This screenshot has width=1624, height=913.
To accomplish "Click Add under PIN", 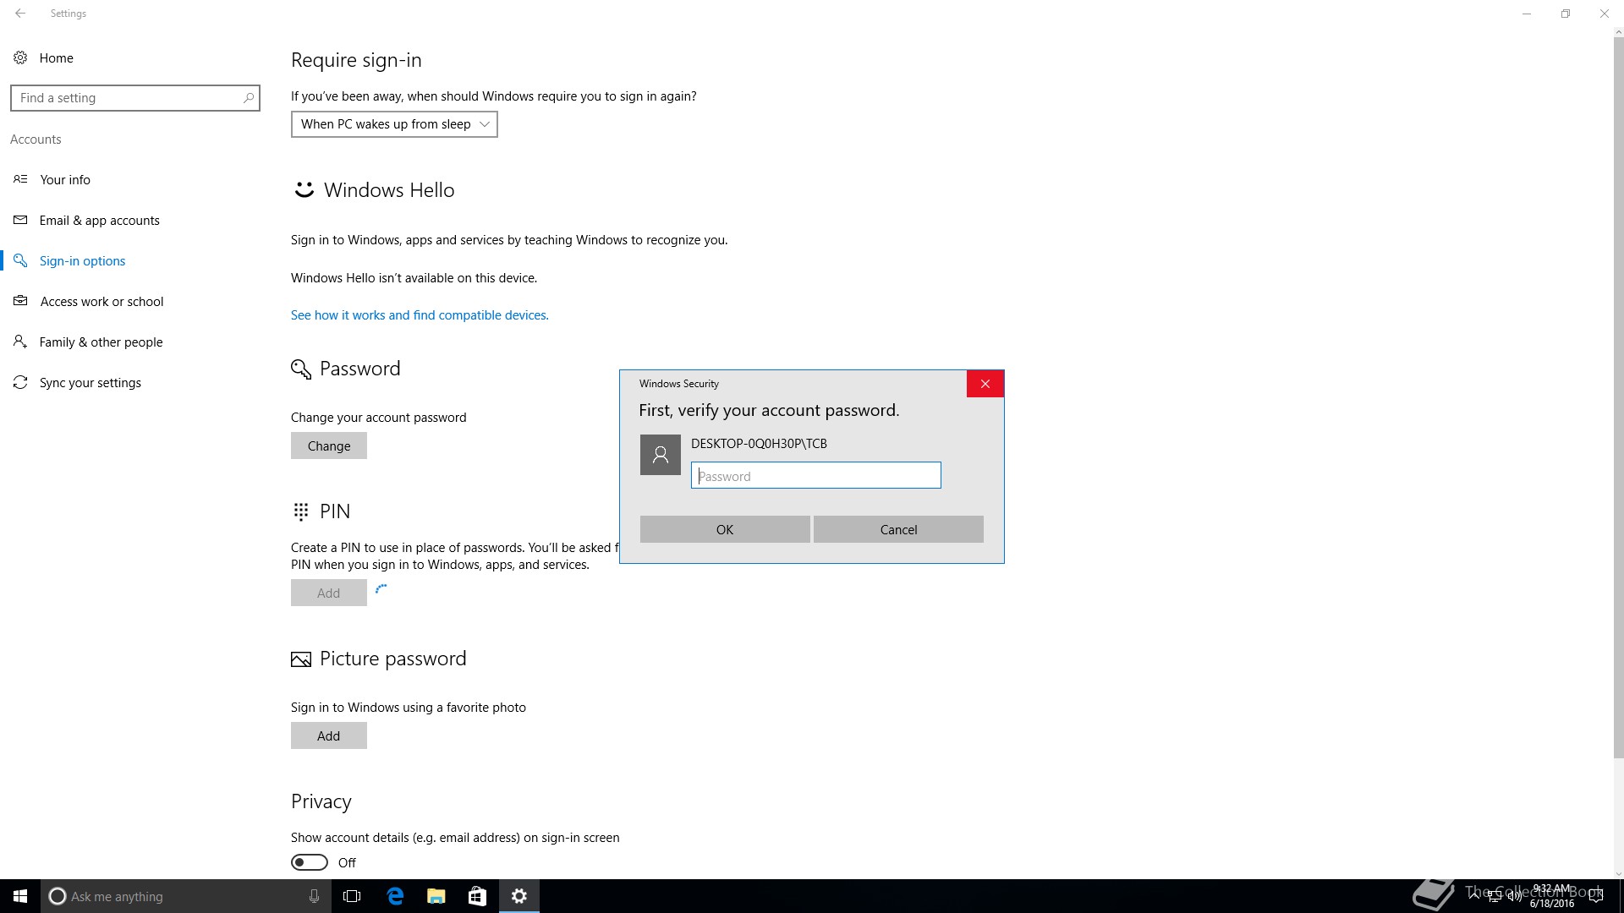I will point(329,593).
